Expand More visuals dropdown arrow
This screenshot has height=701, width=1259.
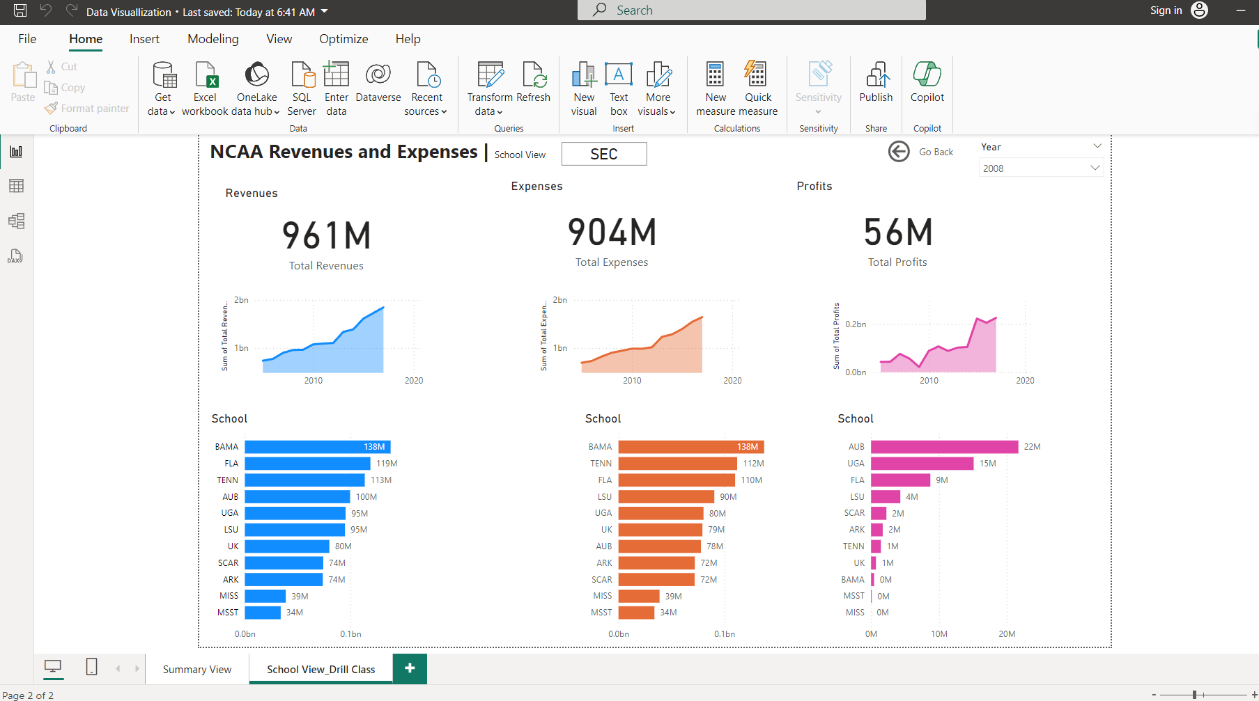point(672,113)
